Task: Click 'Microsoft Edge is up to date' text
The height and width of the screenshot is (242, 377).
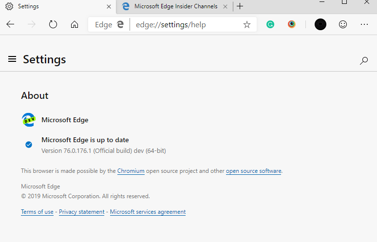Action: point(85,140)
